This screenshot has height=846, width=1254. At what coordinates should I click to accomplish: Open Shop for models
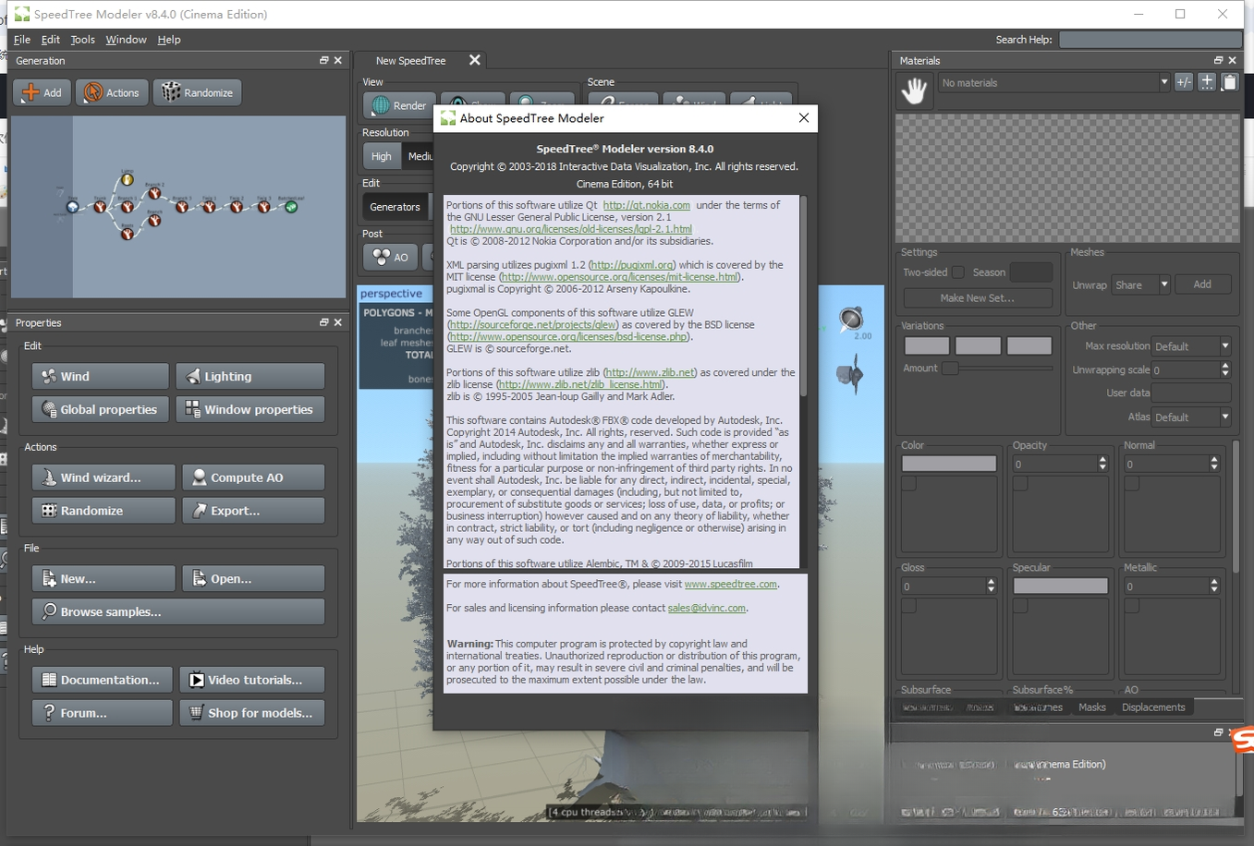pos(252,713)
